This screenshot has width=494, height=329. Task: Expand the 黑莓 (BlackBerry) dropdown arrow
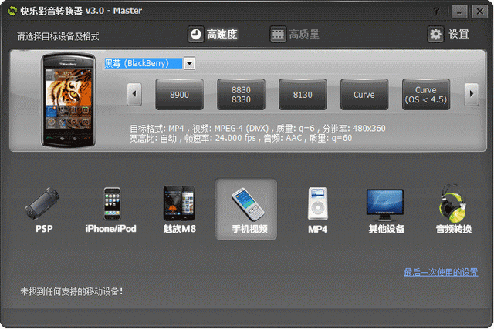[x=189, y=63]
